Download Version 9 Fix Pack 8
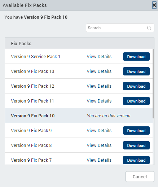Image resolution: width=158 pixels, height=187 pixels. (x=136, y=145)
